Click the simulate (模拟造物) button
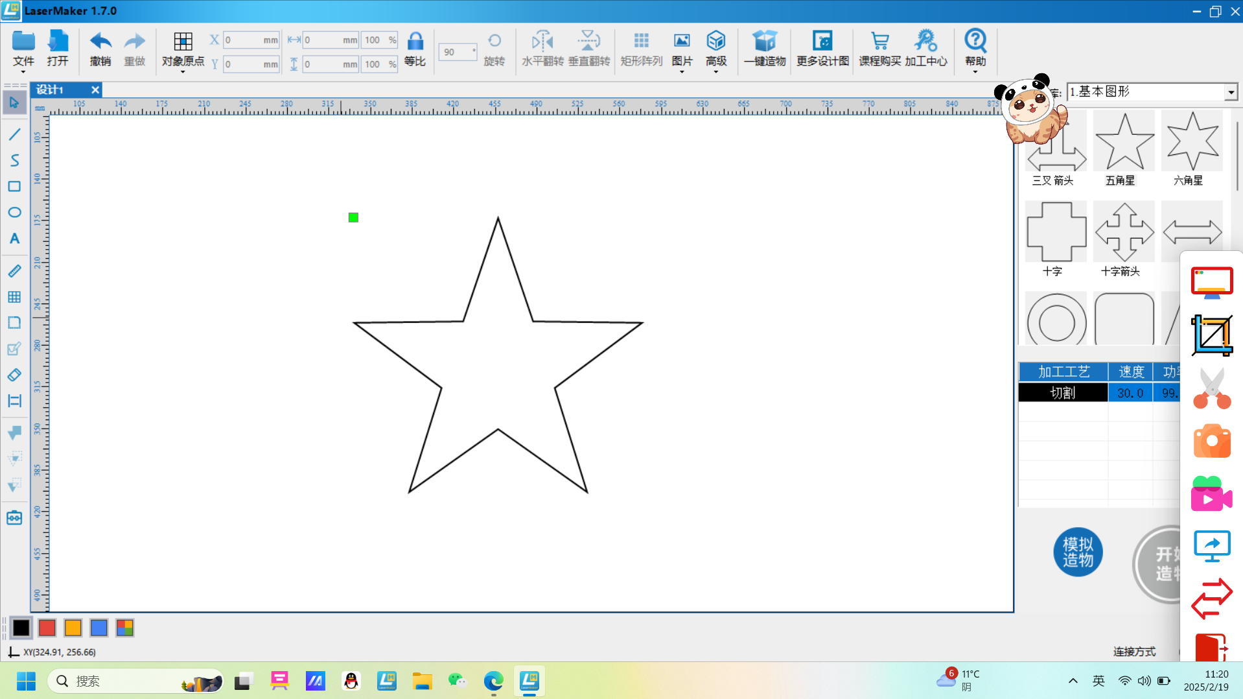Viewport: 1243px width, 699px height. 1078,552
